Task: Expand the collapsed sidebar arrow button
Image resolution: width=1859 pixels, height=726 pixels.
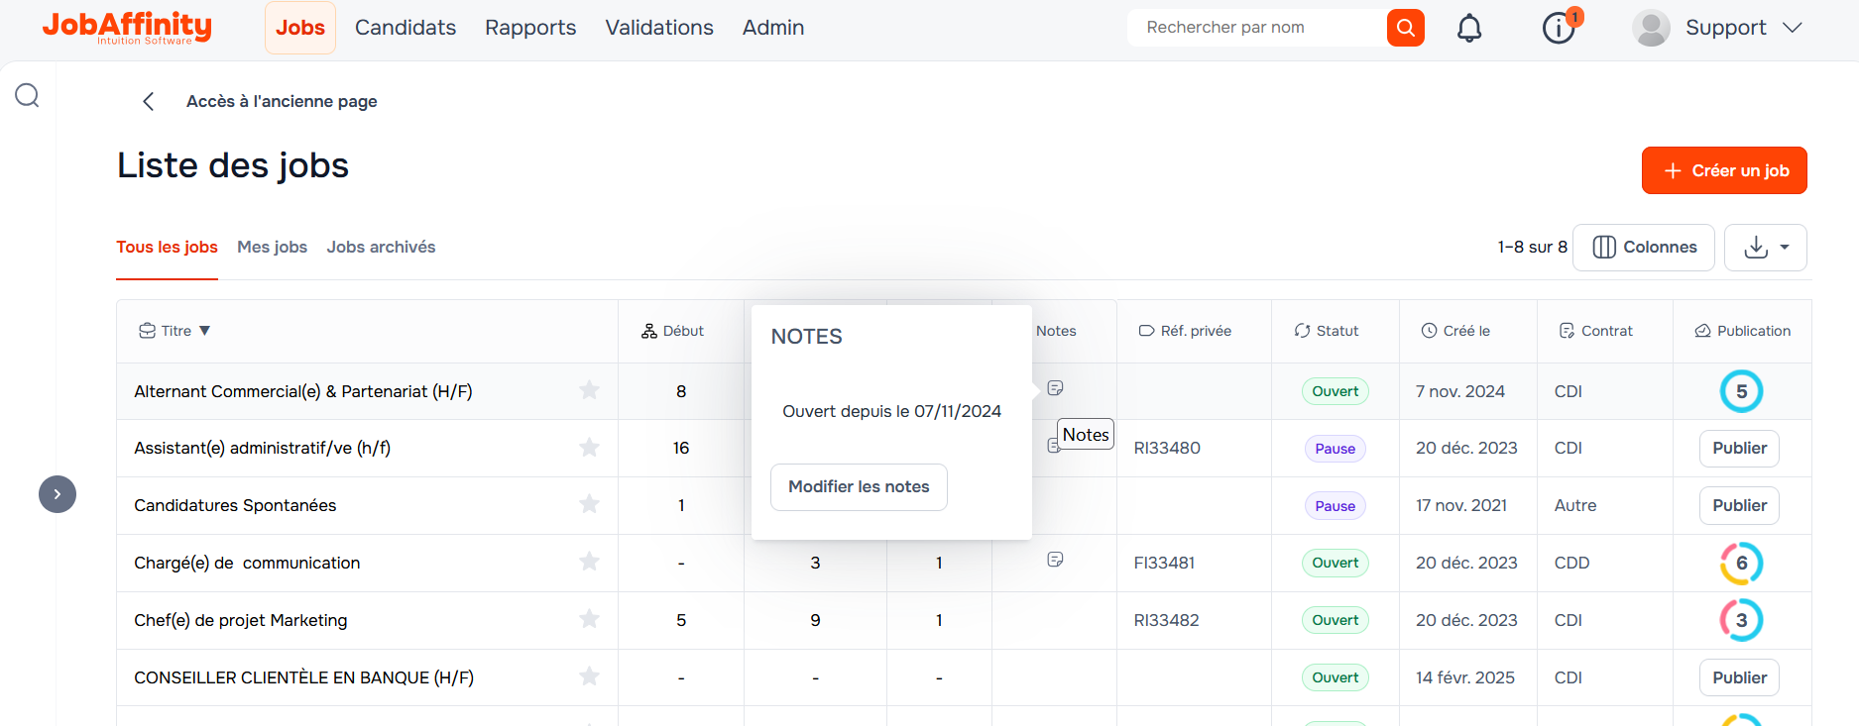Action: click(58, 494)
